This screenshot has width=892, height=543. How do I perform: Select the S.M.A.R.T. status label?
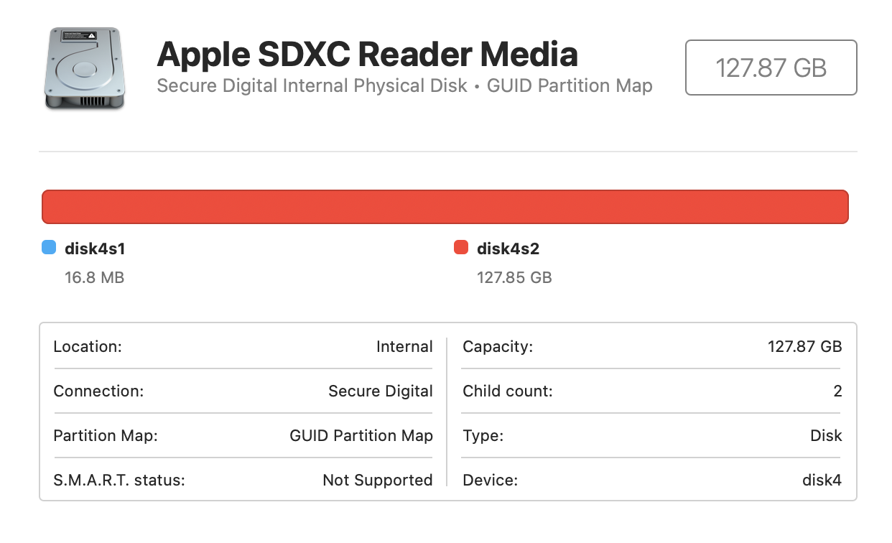(x=119, y=481)
